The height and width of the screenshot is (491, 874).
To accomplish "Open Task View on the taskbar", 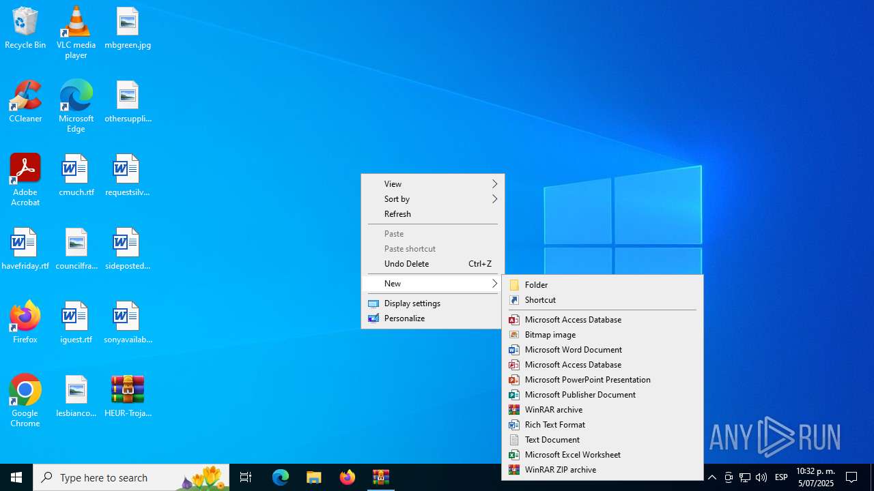I will pyautogui.click(x=246, y=477).
